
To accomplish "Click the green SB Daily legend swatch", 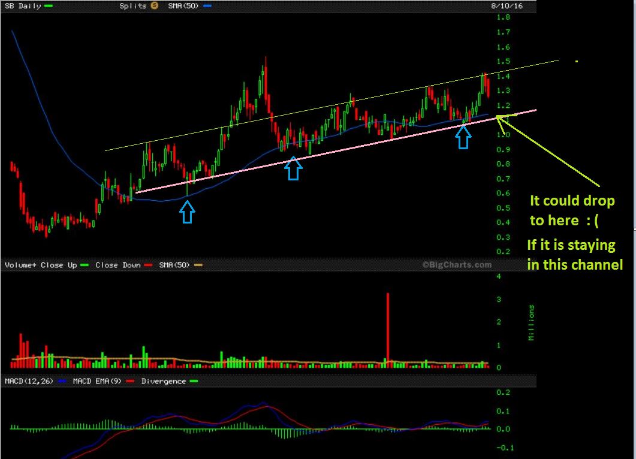I will (x=49, y=5).
